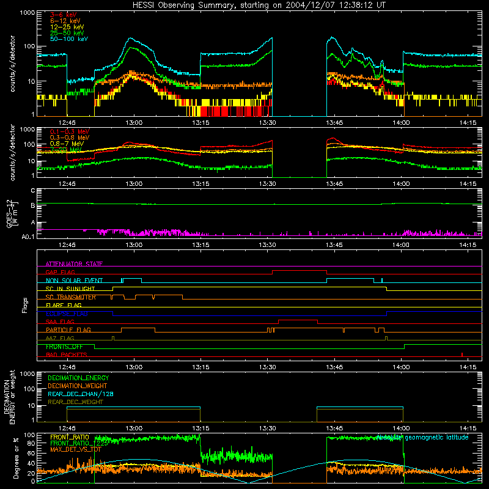Select the blue ECLIPSE_FLAG label

pos(67,314)
